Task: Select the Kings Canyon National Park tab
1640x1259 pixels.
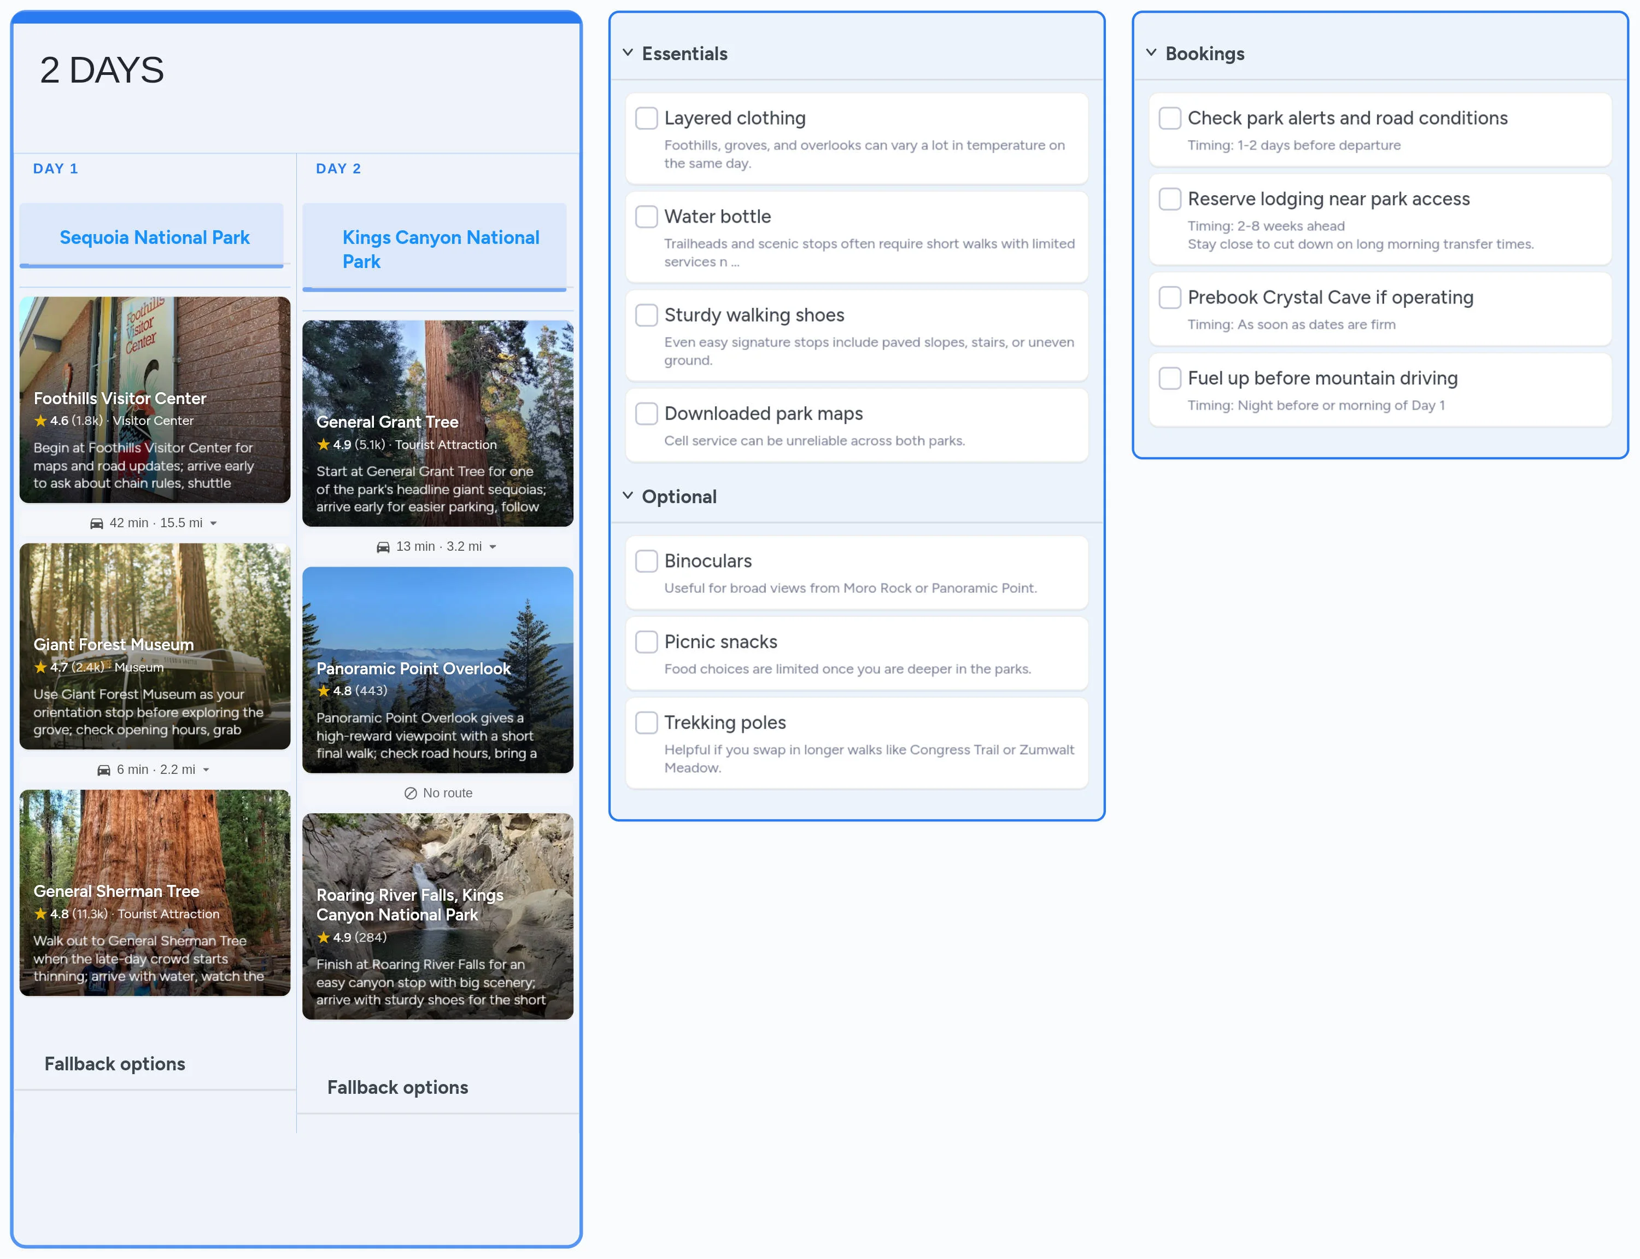Action: tap(440, 249)
